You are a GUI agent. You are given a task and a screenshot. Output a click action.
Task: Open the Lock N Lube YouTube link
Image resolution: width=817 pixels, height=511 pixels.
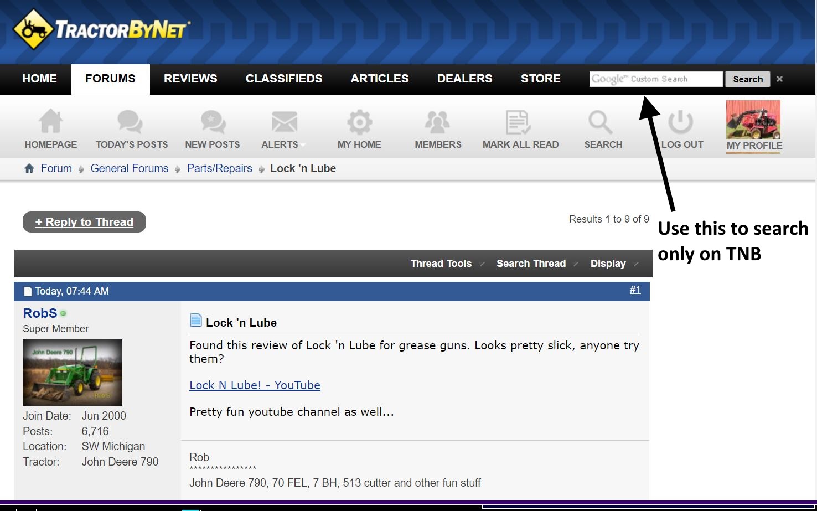[x=255, y=385]
